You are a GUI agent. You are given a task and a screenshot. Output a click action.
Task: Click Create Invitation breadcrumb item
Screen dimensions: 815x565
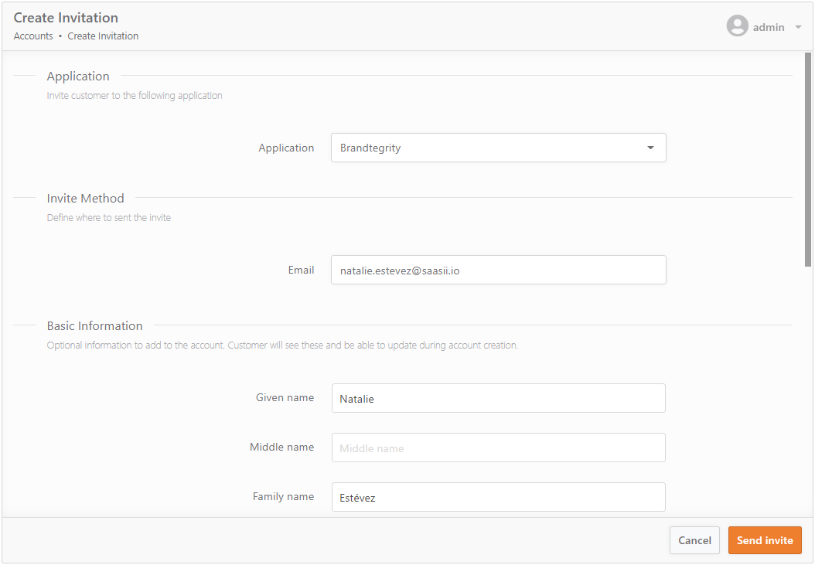point(103,36)
